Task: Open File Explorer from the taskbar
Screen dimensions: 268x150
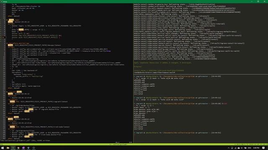Action: (x=8, y=148)
